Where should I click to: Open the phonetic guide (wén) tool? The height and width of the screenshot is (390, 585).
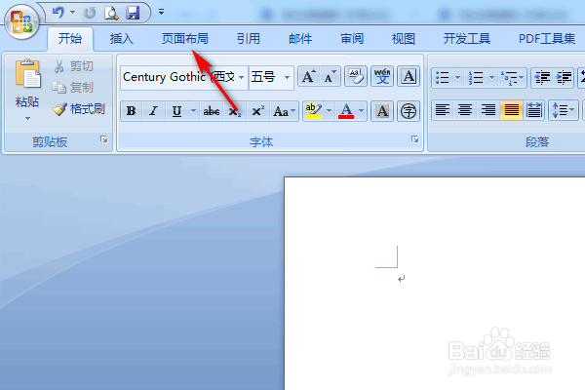382,76
